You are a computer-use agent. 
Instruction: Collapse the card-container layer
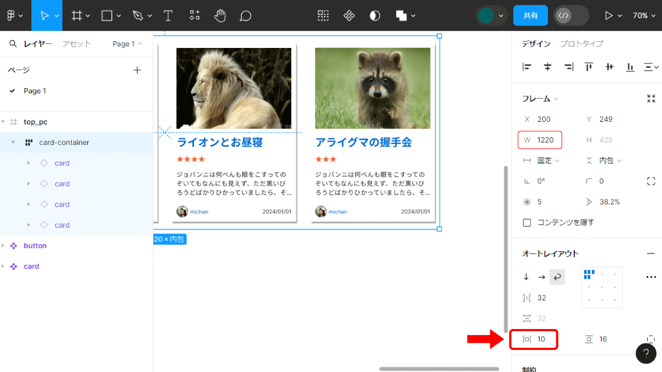coord(13,143)
